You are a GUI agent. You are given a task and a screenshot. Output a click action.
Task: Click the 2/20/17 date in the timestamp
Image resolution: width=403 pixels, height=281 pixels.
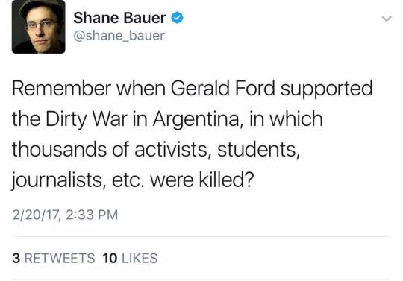36,215
